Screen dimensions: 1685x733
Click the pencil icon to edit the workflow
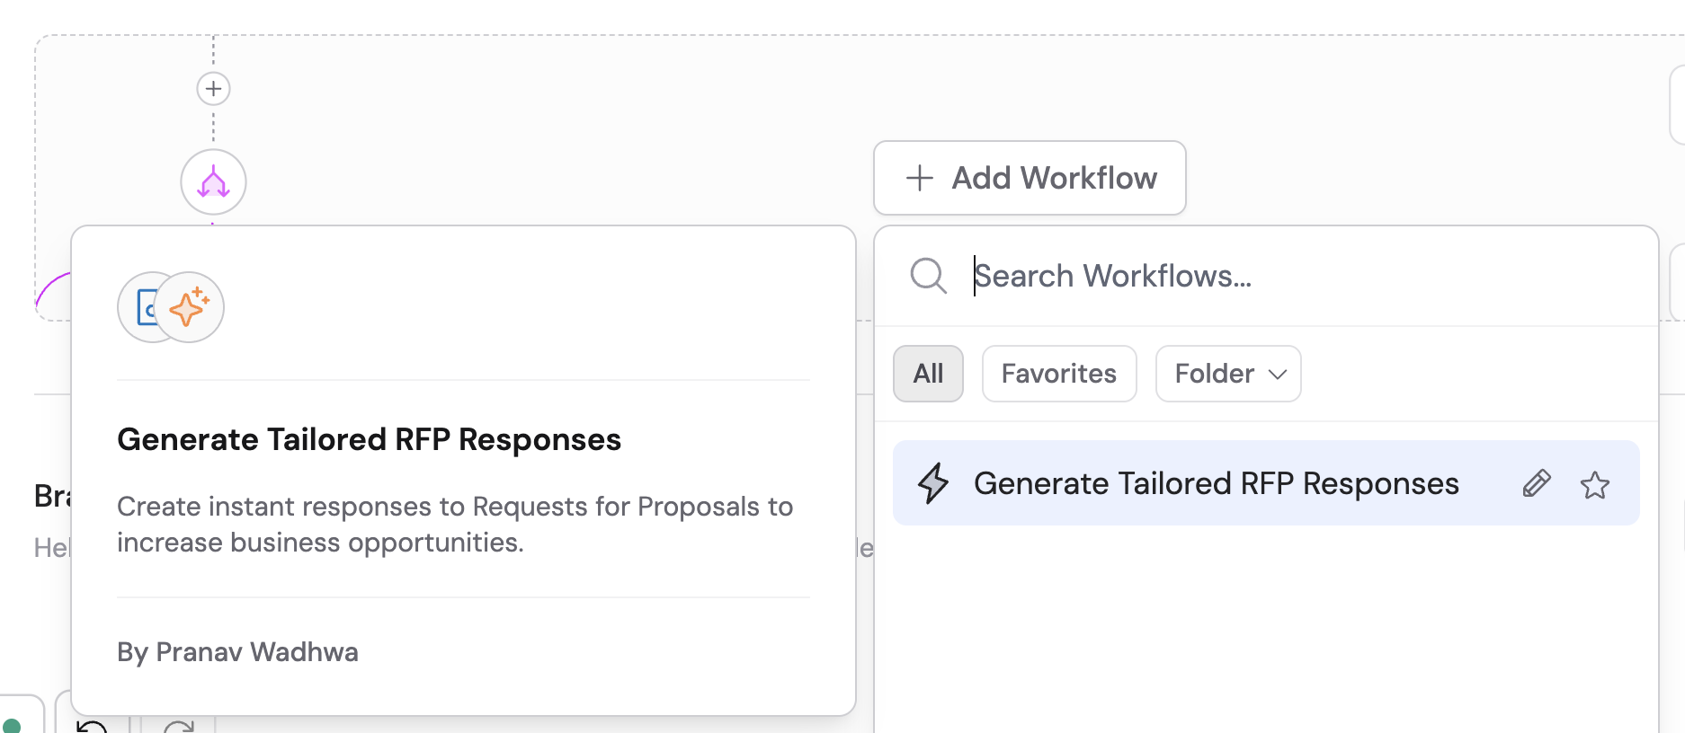click(1537, 483)
